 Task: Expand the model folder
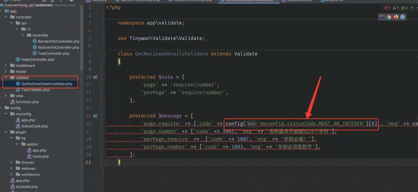pyautogui.click(x=6, y=72)
